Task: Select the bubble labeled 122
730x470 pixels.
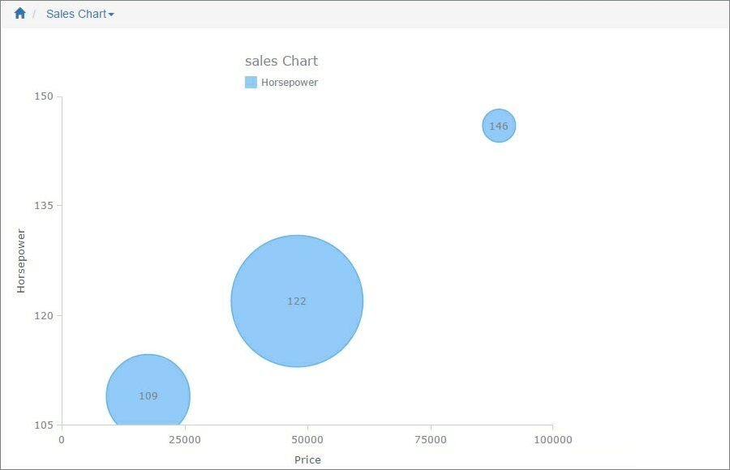Action: [297, 301]
